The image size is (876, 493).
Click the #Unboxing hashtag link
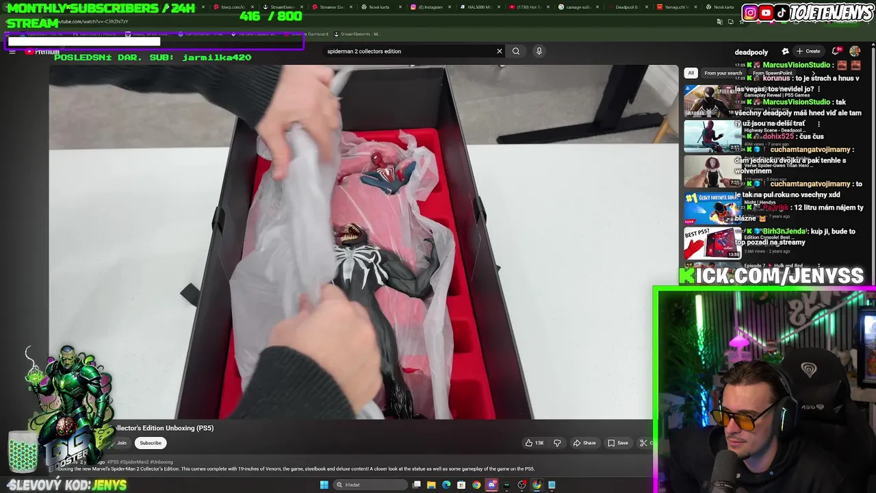pos(162,462)
